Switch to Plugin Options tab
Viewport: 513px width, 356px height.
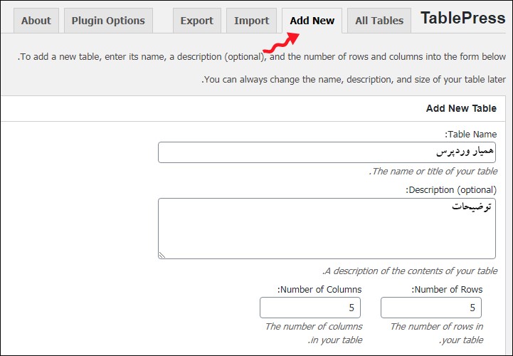click(x=108, y=21)
